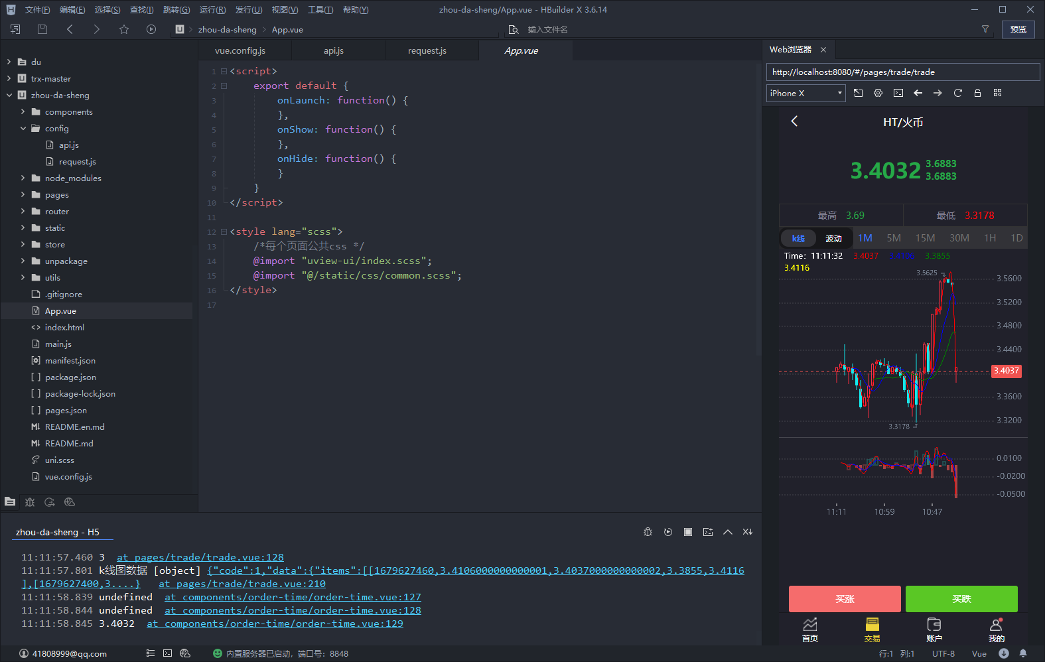The height and width of the screenshot is (662, 1045).
Task: Select the 1D chart interval
Action: pos(1016,238)
